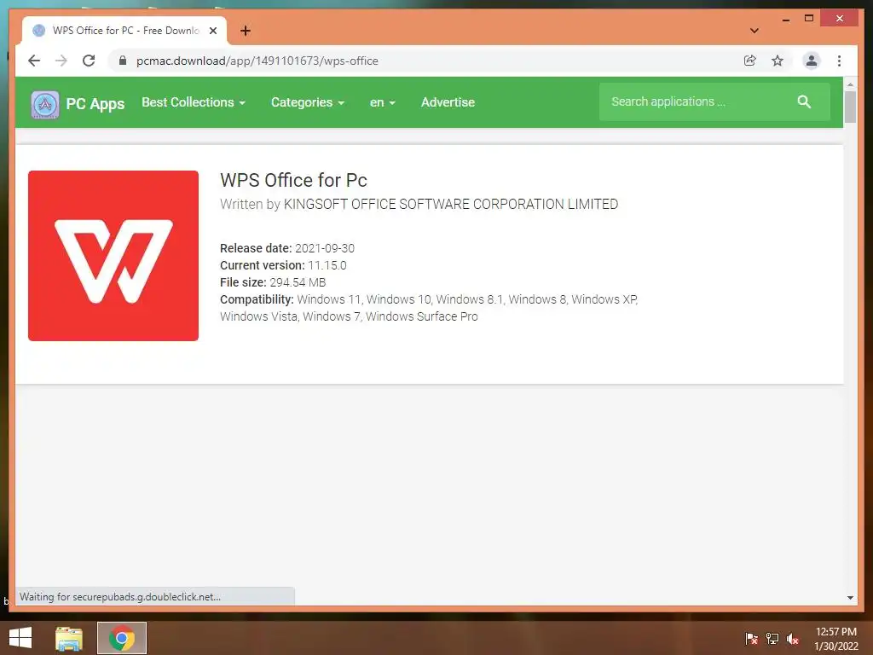Open the tab search chevron
This screenshot has width=873, height=655.
tap(754, 31)
